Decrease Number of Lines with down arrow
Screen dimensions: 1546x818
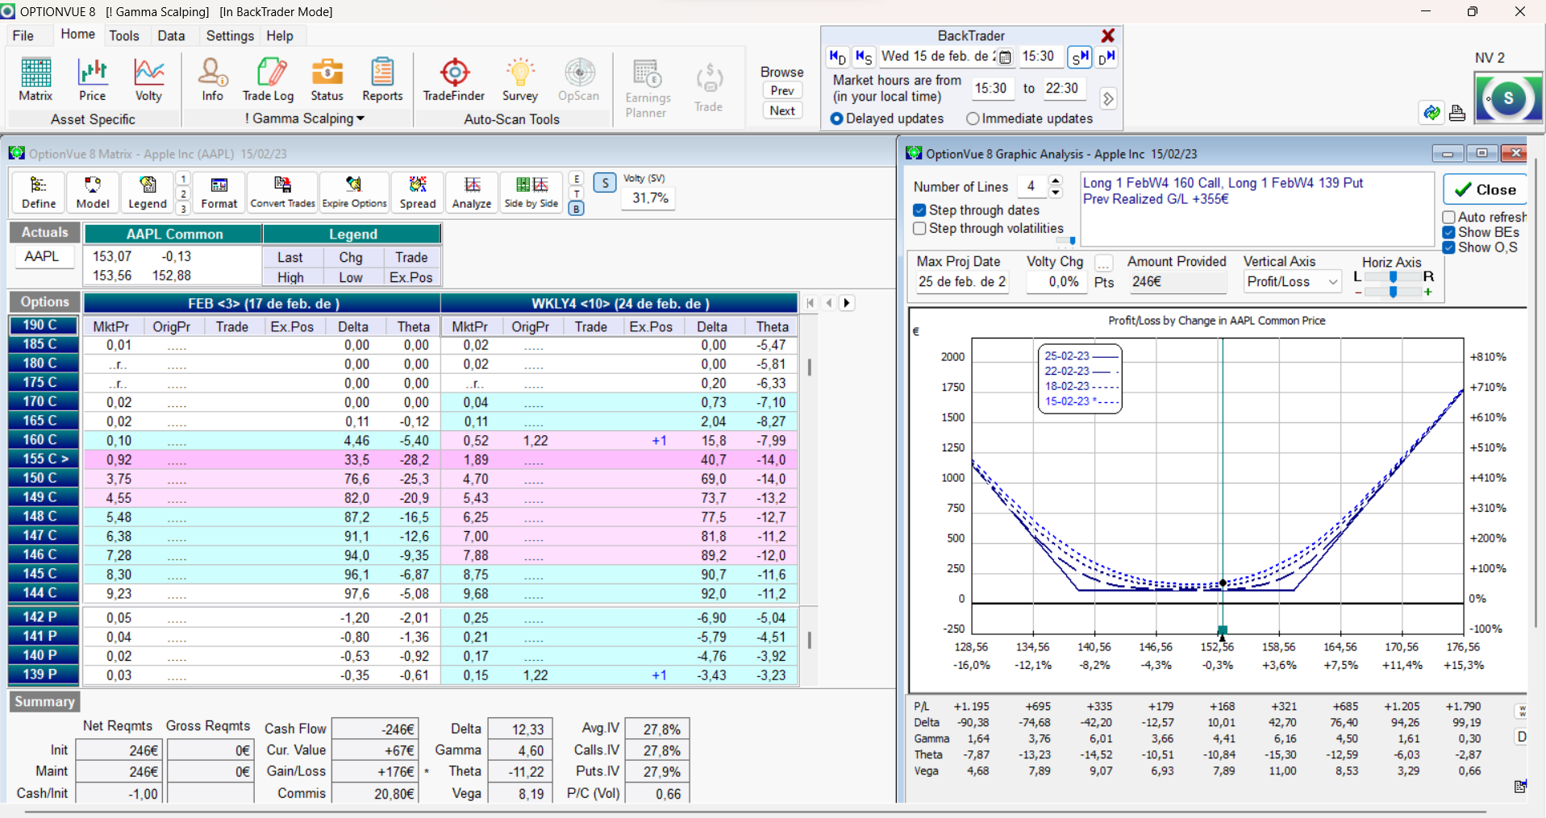[1056, 193]
